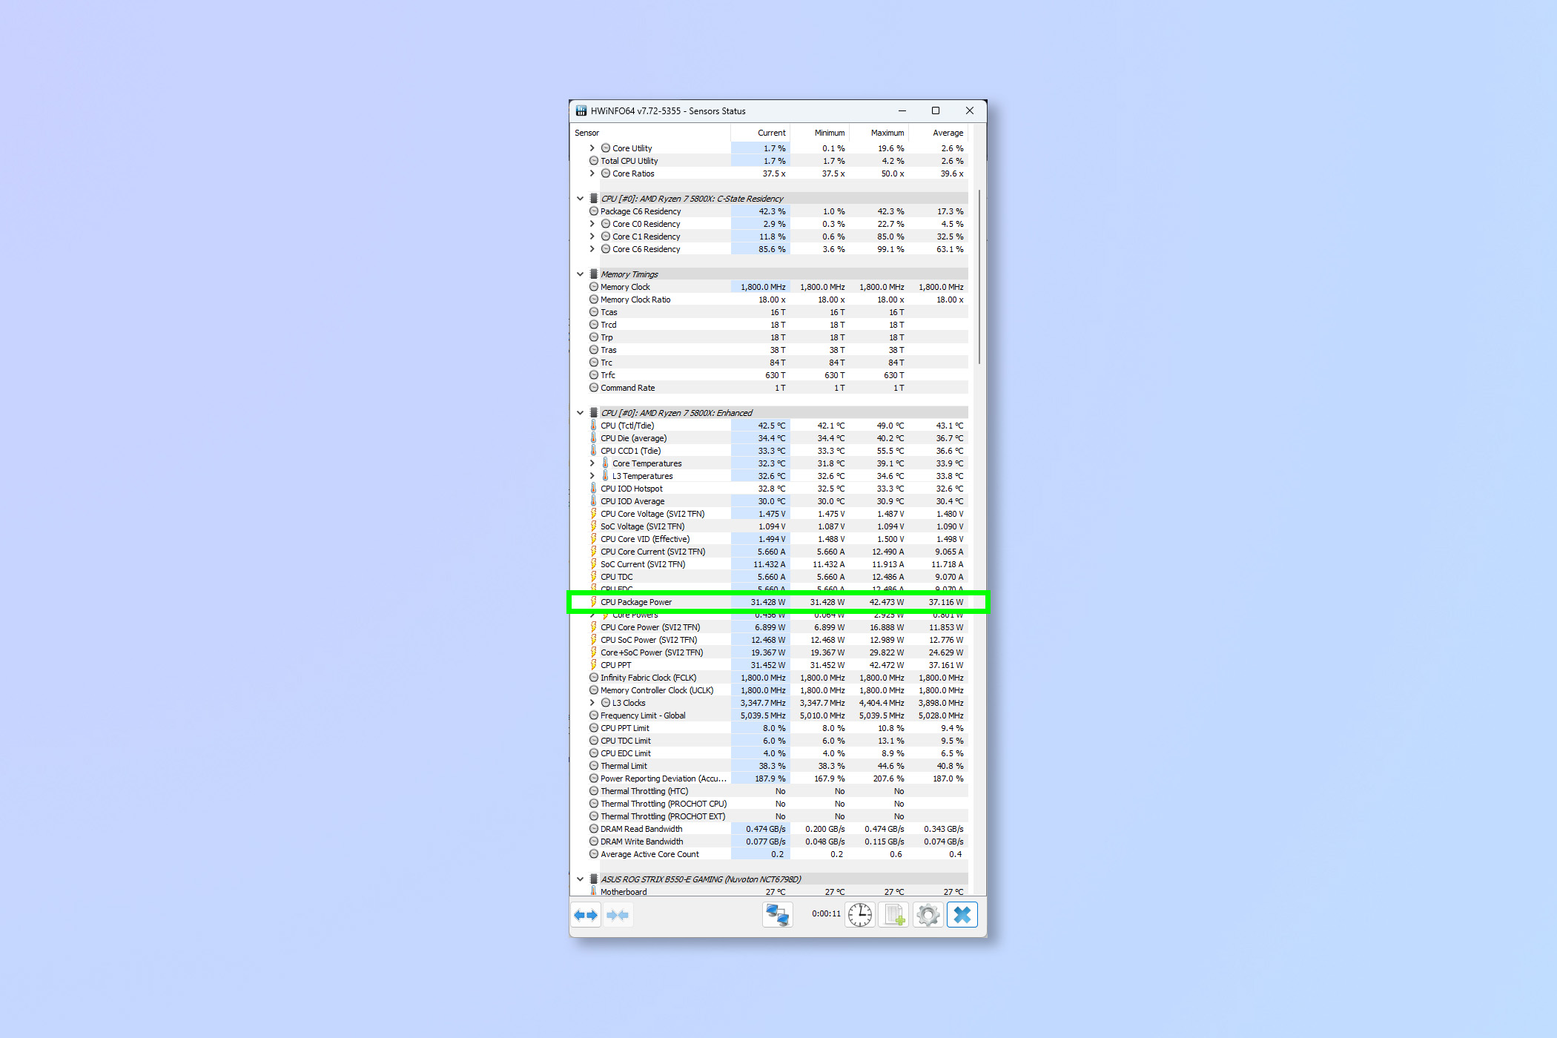Open sensor settings with the gear icon
The image size is (1557, 1038).
tap(928, 915)
